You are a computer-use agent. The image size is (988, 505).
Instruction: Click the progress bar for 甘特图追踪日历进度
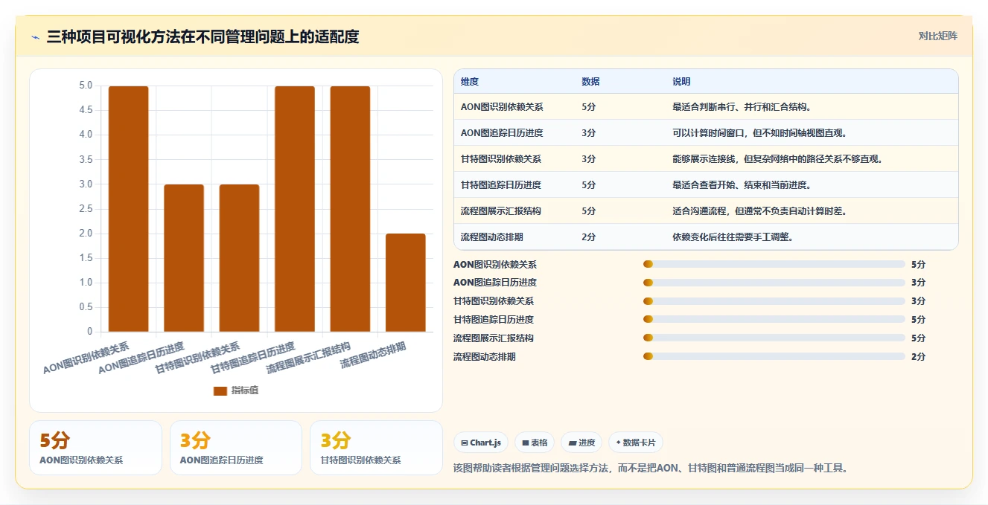coord(774,320)
